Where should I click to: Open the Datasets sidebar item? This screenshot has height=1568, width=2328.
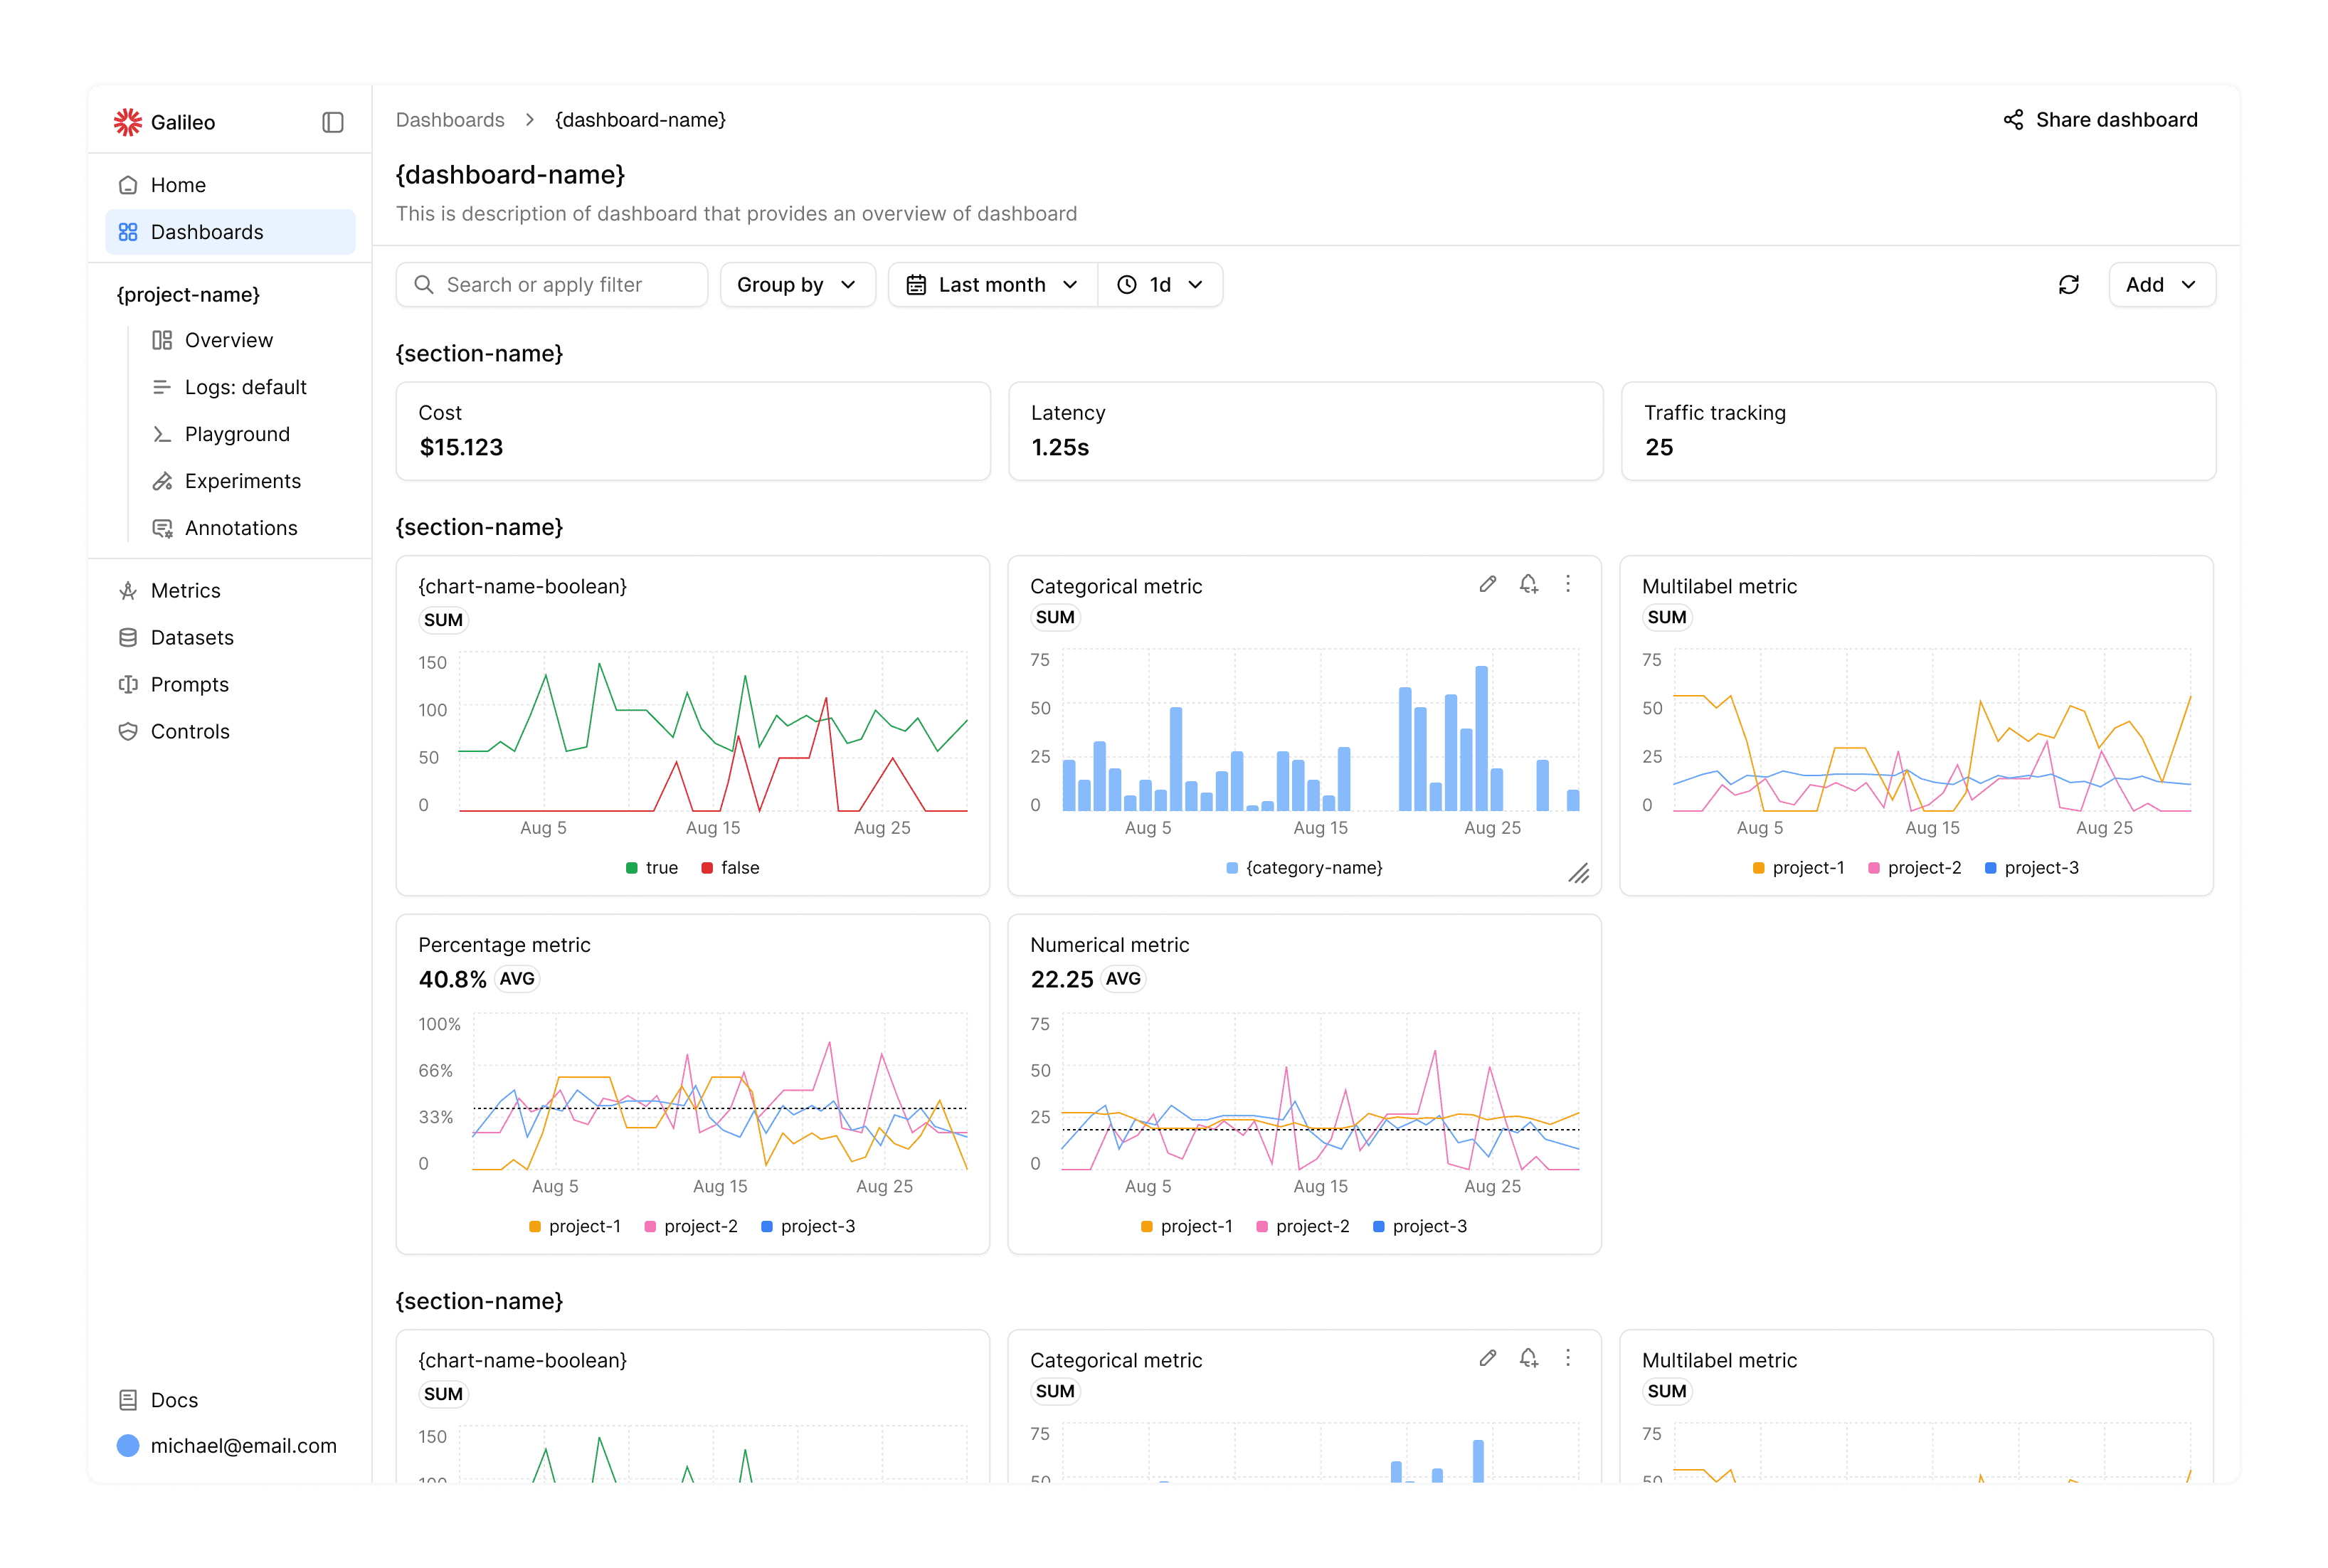click(192, 638)
